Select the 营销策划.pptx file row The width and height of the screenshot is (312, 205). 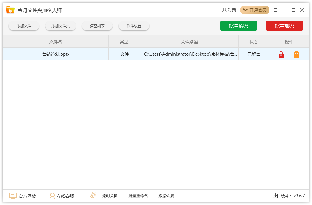pyautogui.click(x=56, y=54)
